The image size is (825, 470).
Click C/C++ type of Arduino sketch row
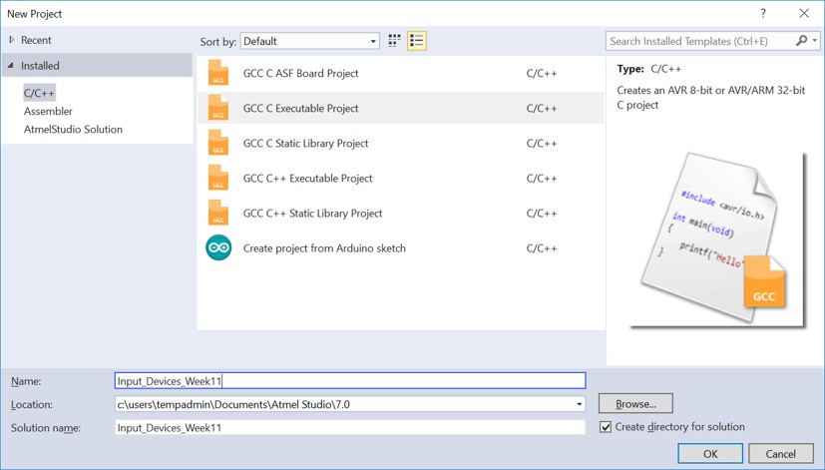tap(542, 247)
